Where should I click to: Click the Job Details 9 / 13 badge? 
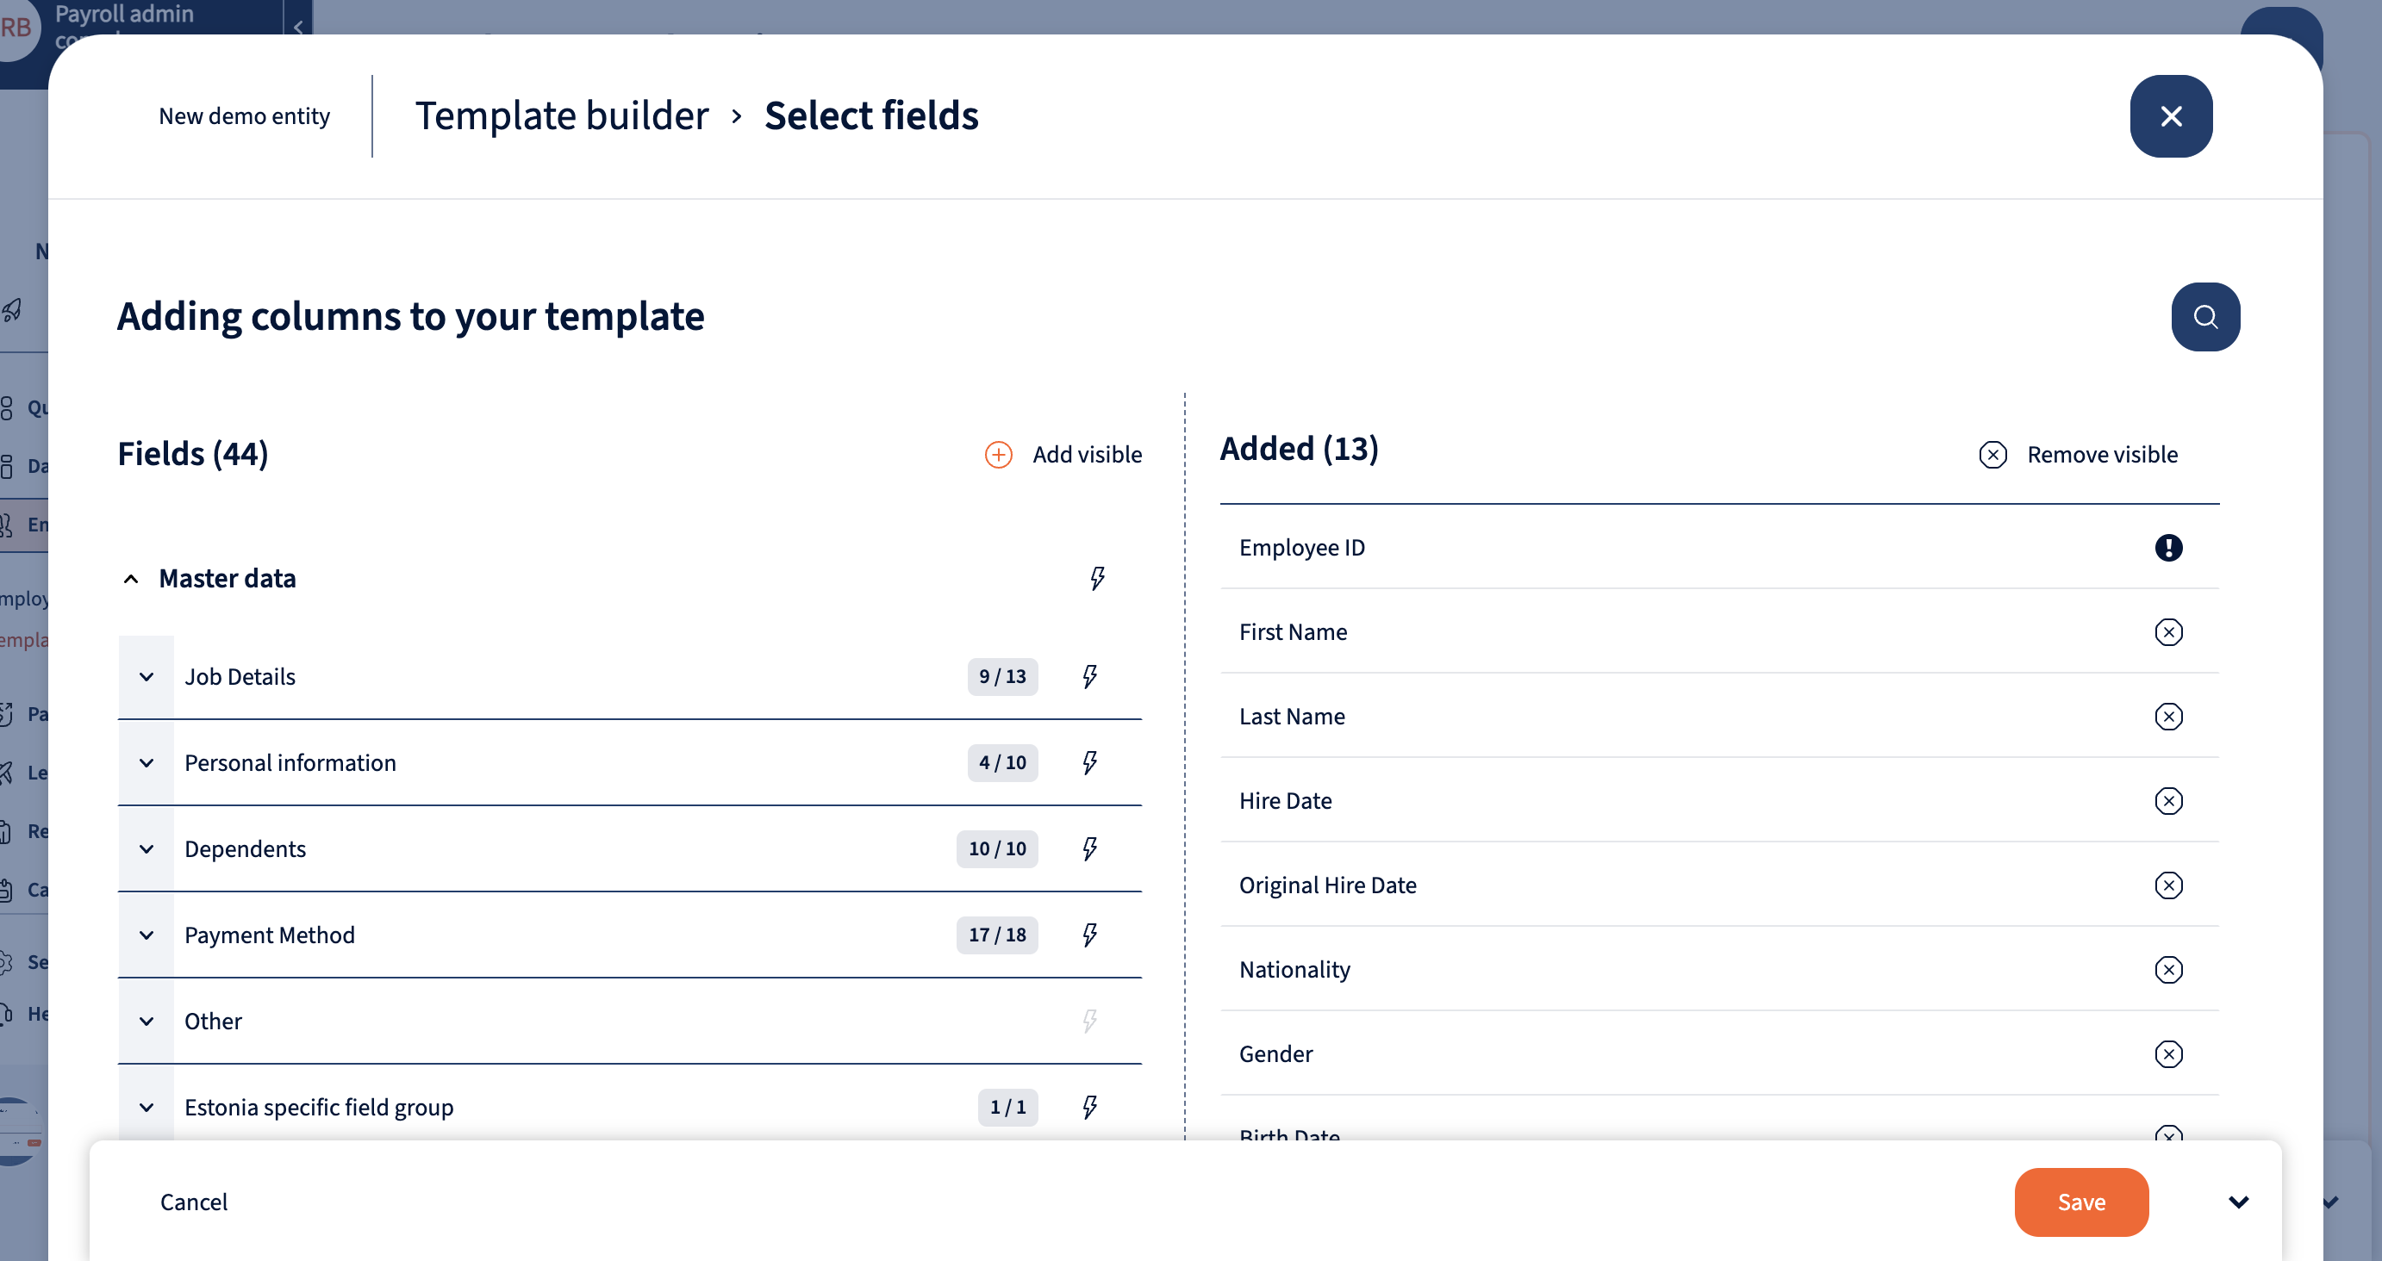pyautogui.click(x=1001, y=676)
